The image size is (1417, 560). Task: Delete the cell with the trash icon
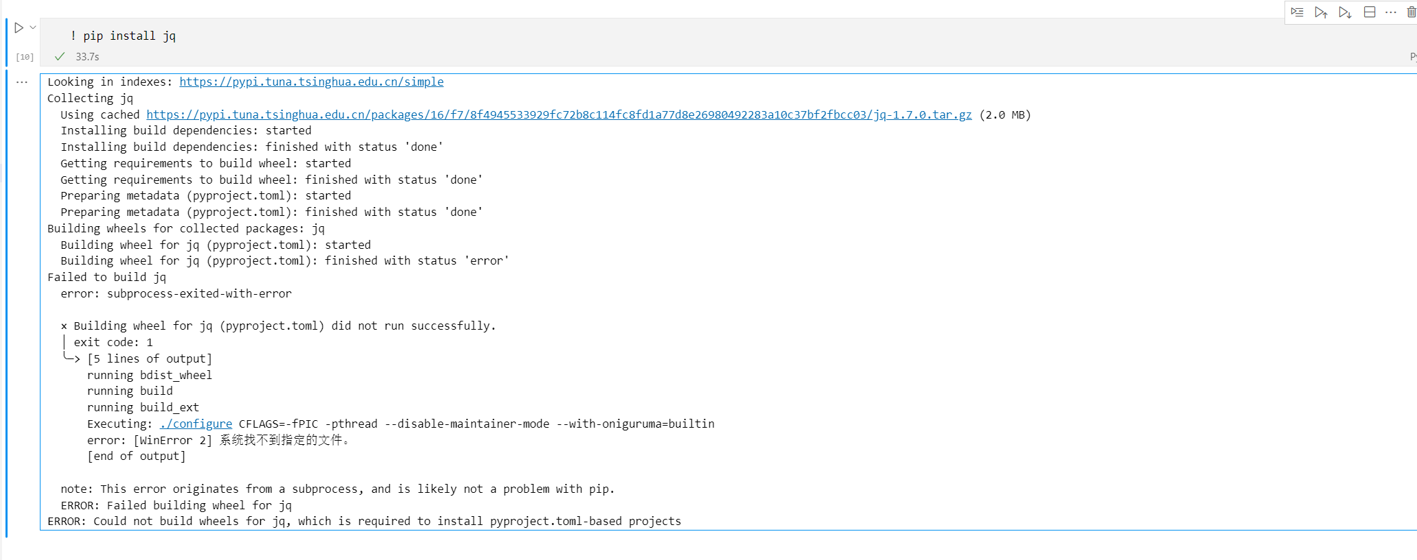1411,12
